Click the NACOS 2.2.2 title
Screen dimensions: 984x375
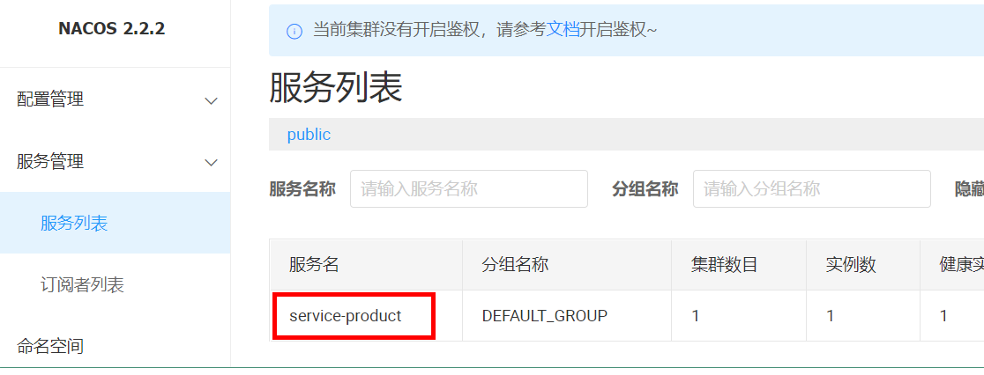tap(112, 29)
